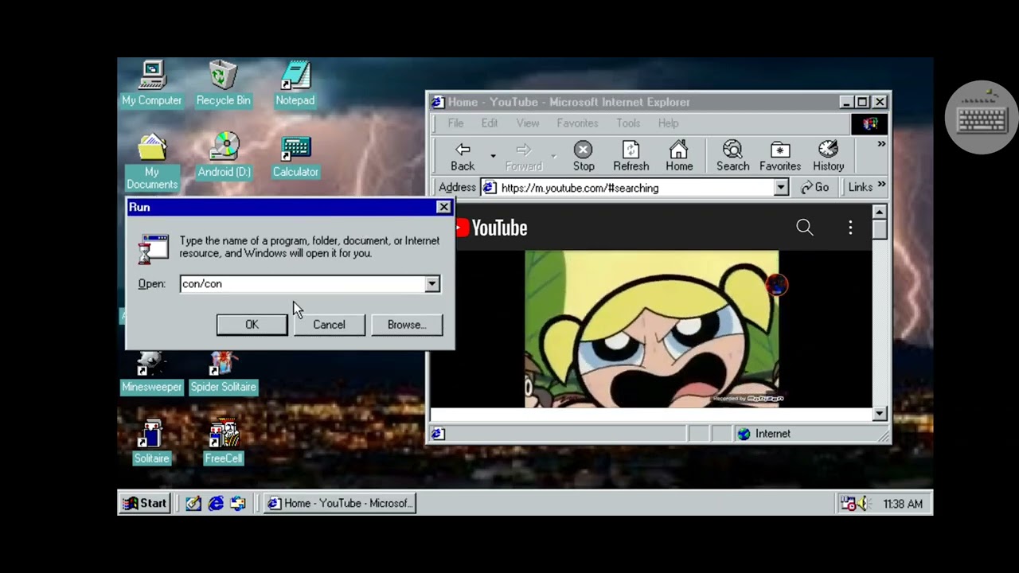
Task: Expand the Links bar chevron
Action: click(x=881, y=185)
